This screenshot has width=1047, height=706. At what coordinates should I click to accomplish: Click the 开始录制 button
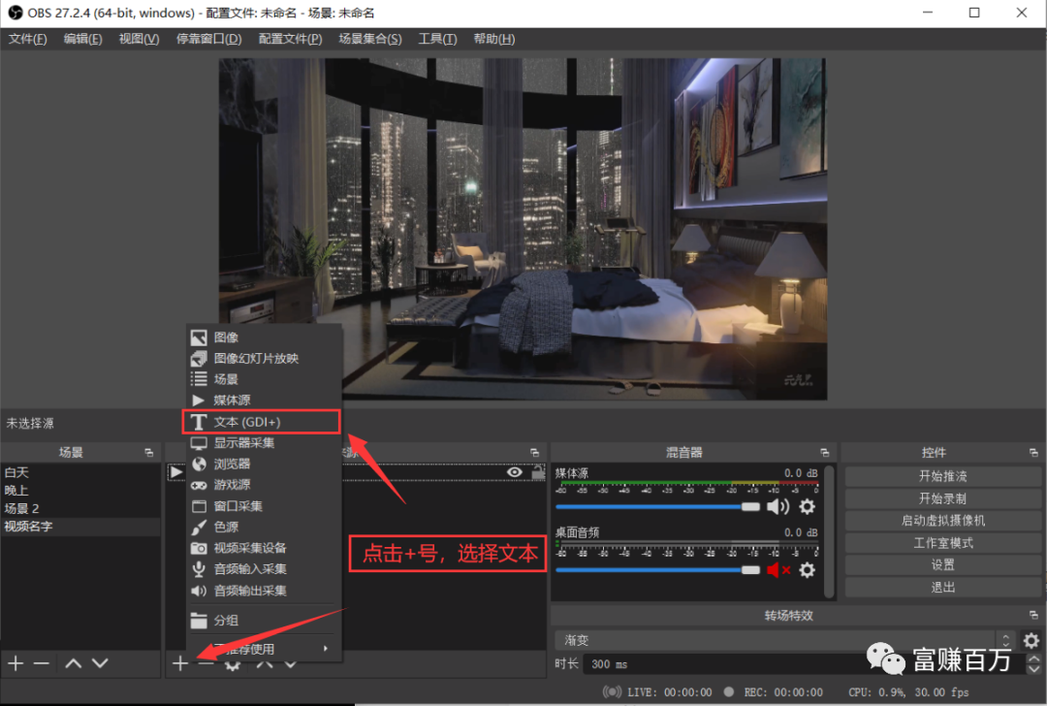(x=942, y=498)
